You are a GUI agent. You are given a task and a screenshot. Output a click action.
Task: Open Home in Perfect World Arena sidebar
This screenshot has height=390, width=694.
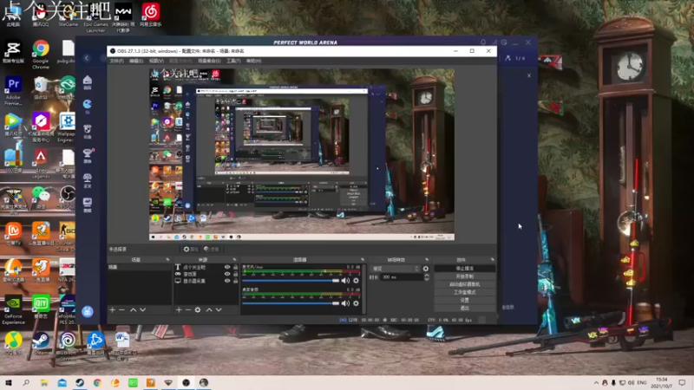click(x=88, y=81)
